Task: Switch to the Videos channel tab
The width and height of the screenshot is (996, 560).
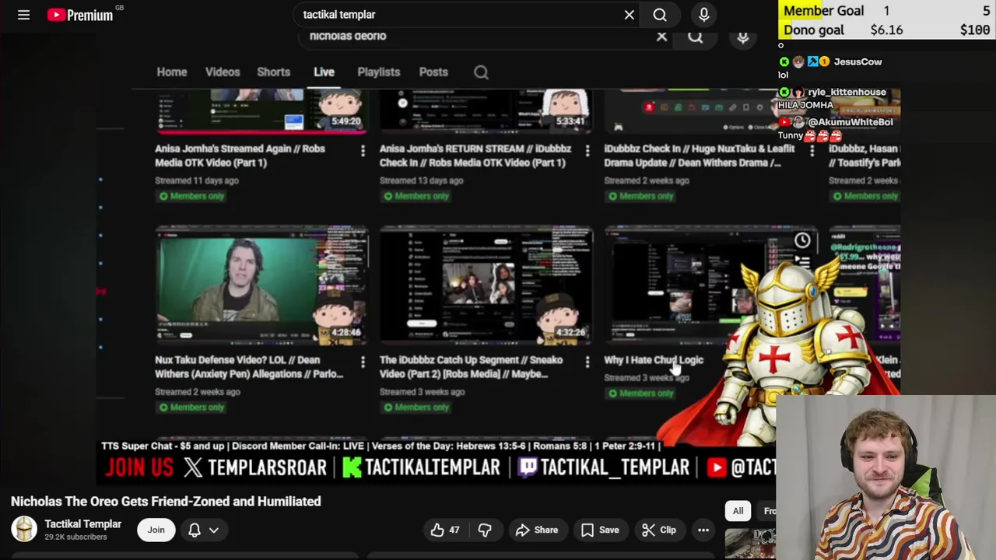Action: (x=223, y=72)
